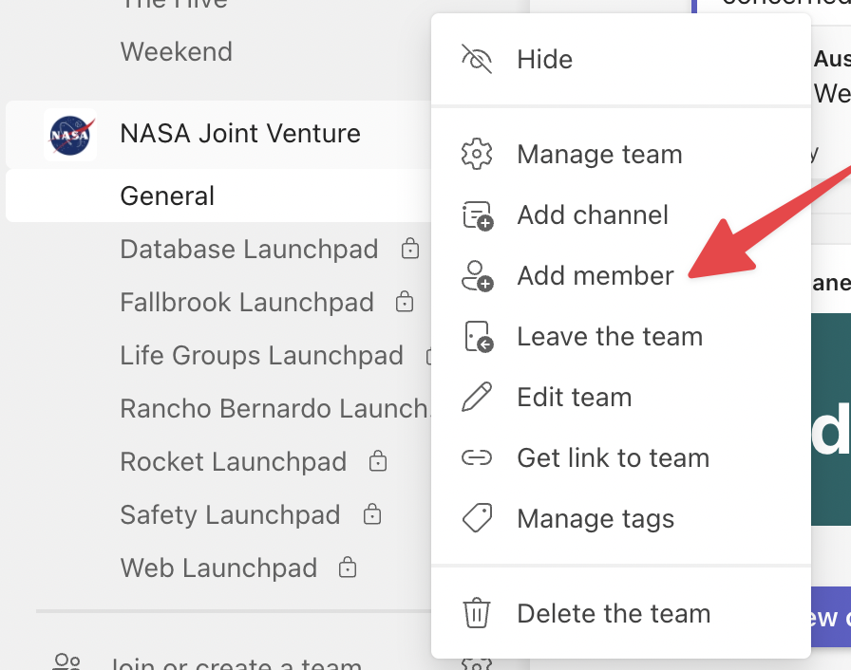This screenshot has height=670, width=851.
Task: Open the Rocket Launchpad channel
Action: [233, 462]
